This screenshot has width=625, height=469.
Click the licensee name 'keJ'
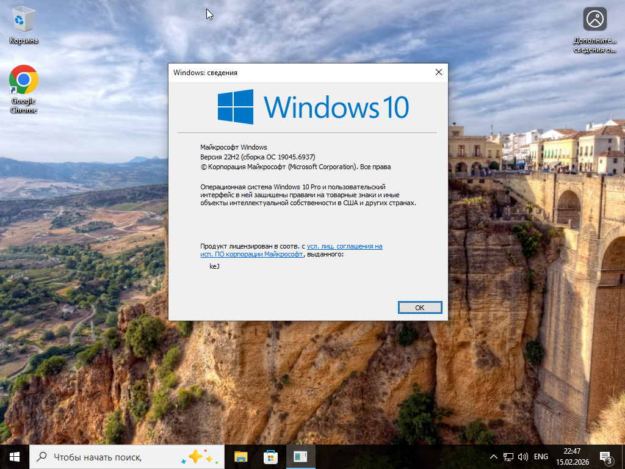214,266
